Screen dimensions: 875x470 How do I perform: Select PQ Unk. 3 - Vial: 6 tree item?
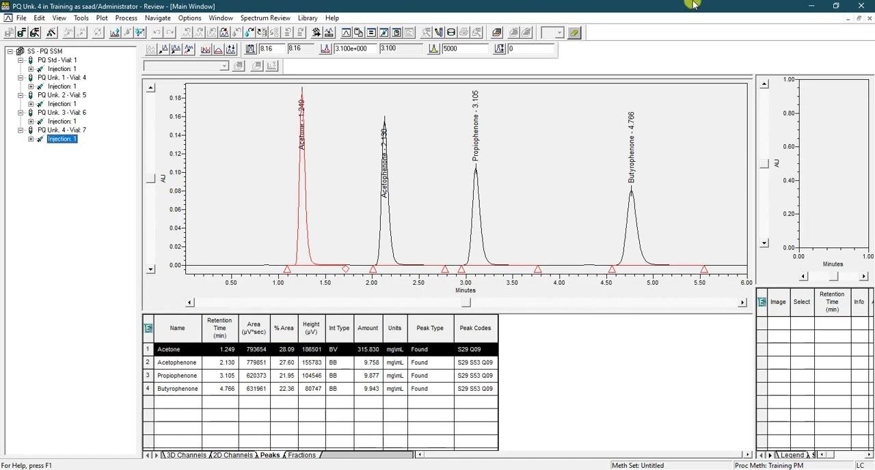tap(62, 113)
